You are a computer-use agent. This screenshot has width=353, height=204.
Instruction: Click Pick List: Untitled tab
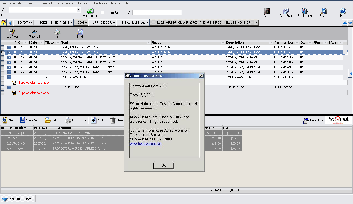[x=17, y=199]
